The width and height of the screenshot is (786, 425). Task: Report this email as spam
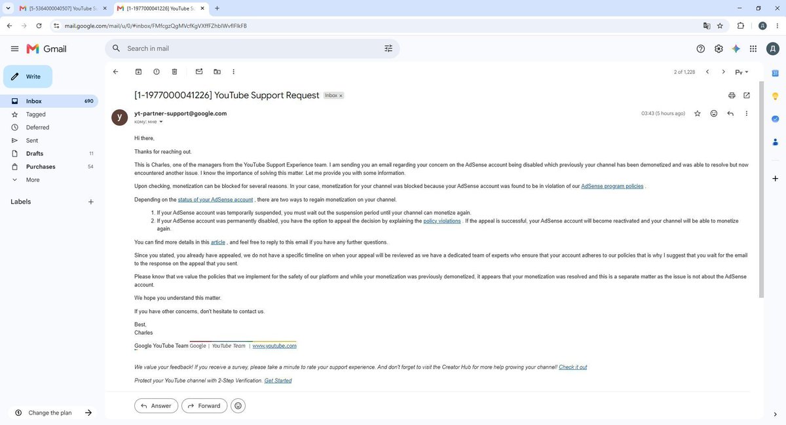157,71
